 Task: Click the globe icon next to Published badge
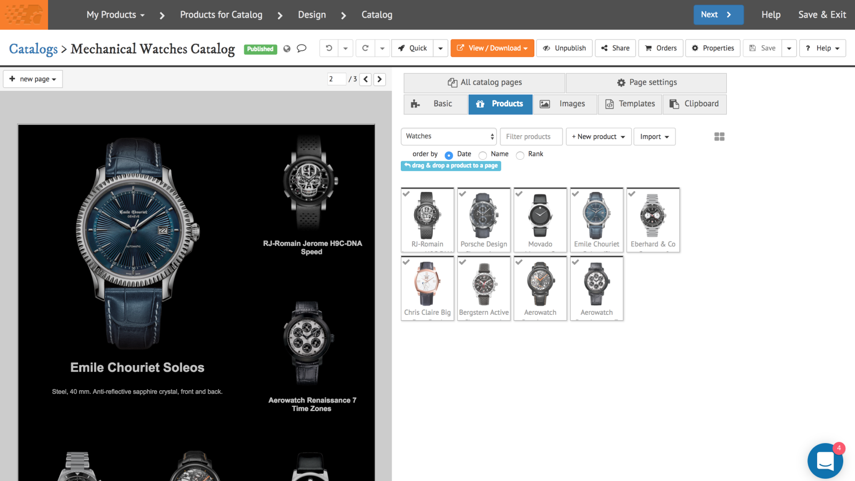[x=287, y=49]
